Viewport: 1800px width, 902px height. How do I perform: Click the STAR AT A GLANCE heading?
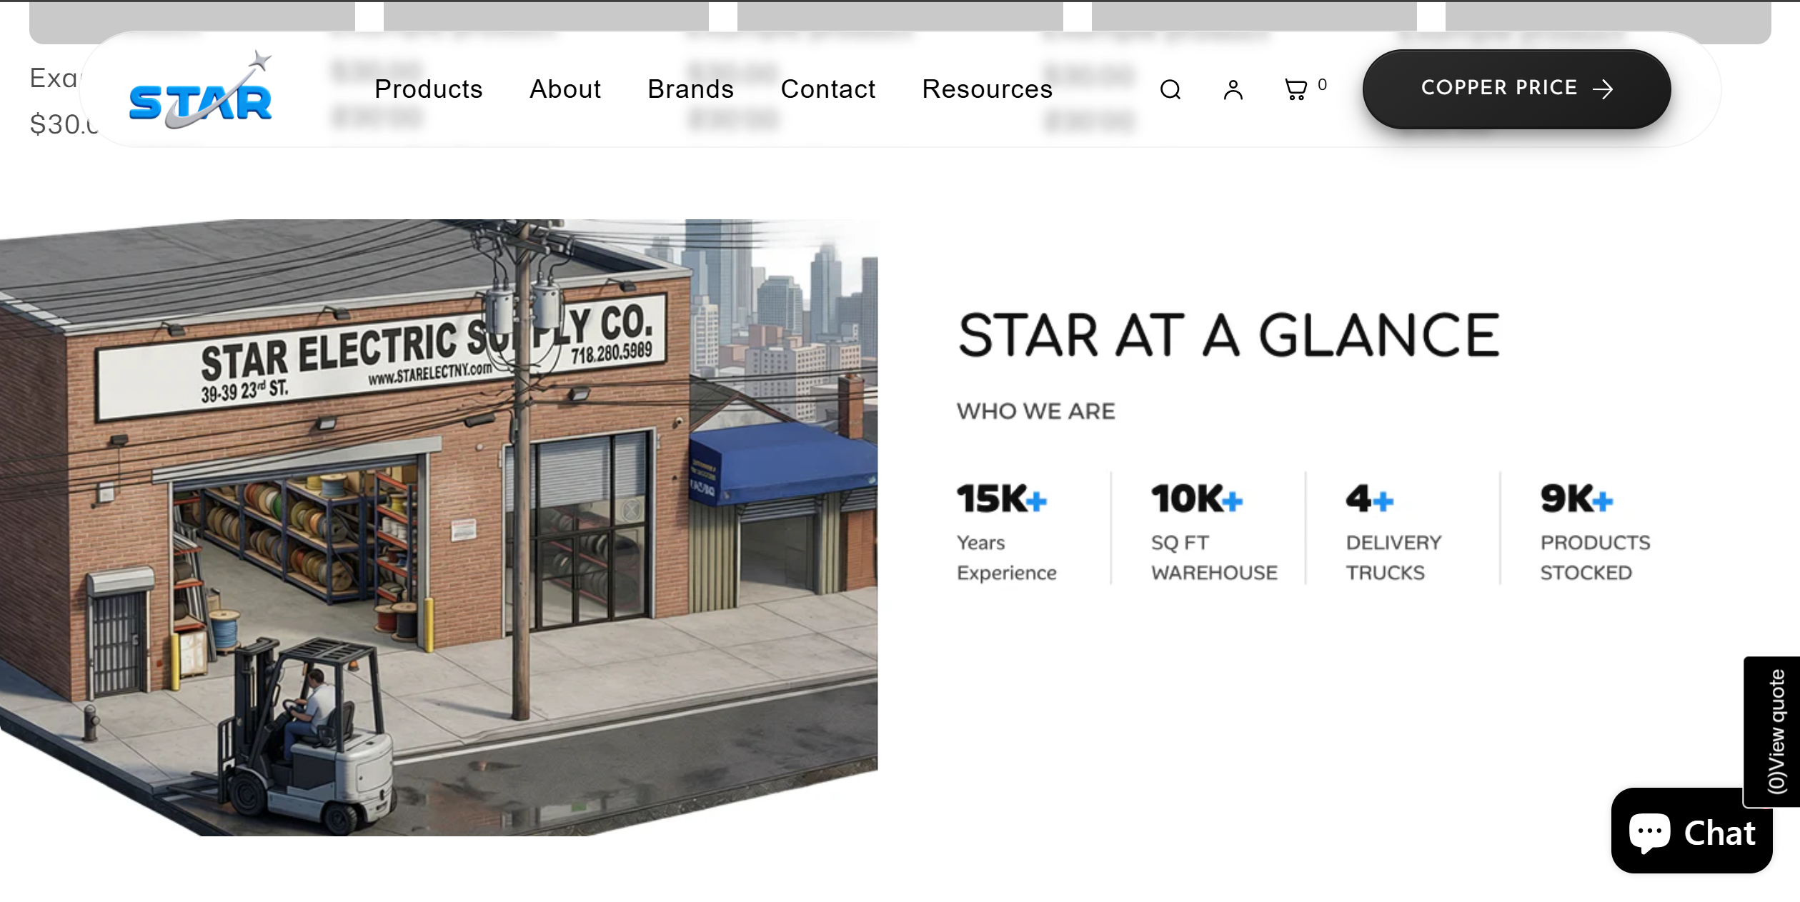point(1228,335)
